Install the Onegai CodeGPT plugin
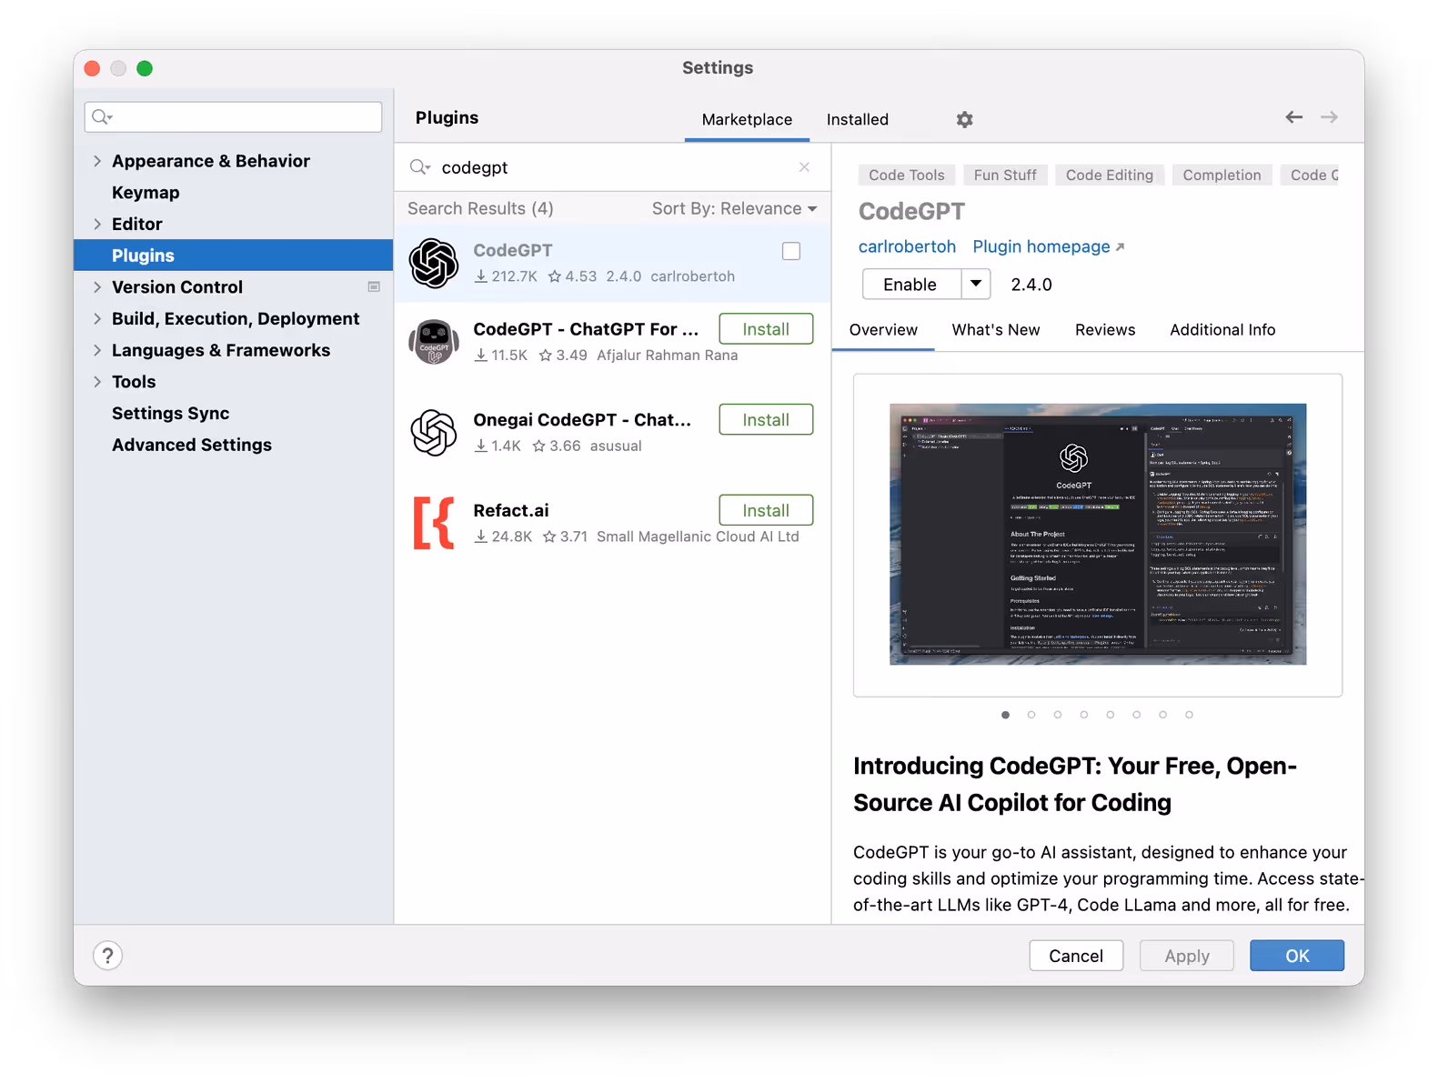 coord(766,420)
